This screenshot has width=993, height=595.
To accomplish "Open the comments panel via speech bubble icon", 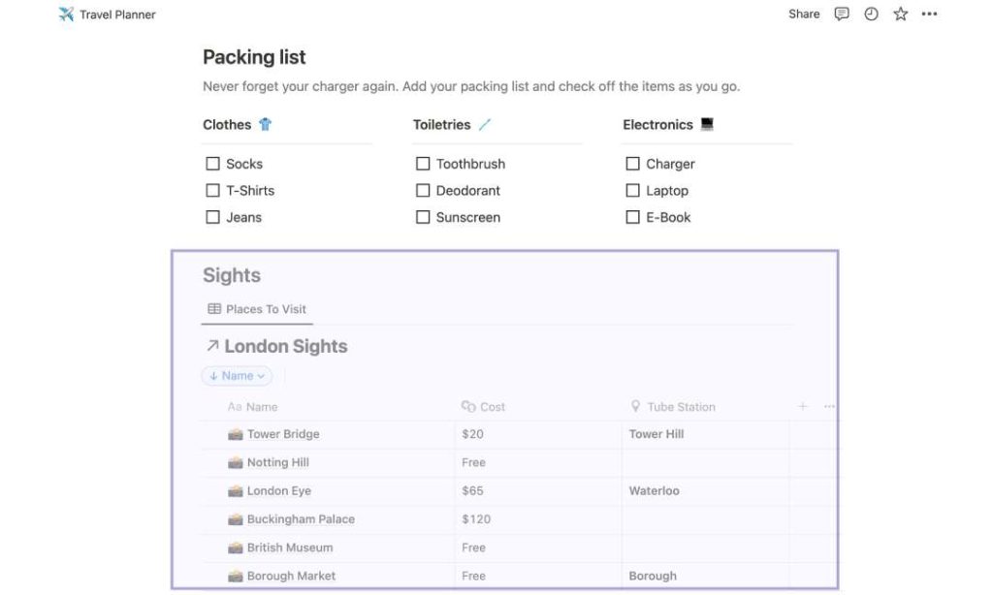I will (x=841, y=14).
